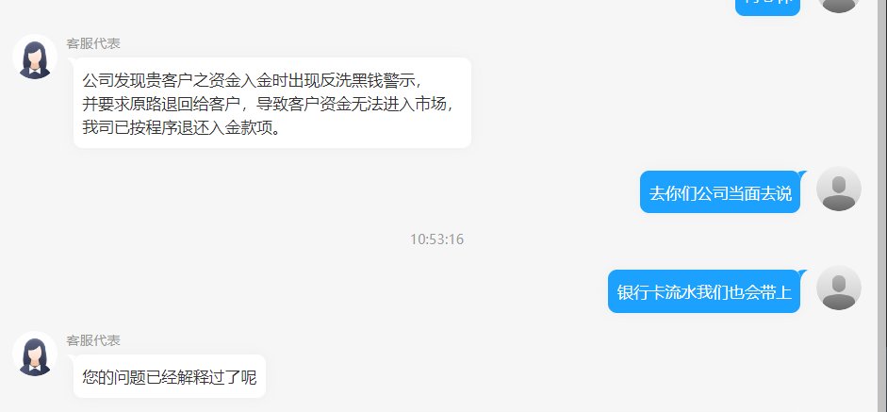The width and height of the screenshot is (887, 412).
Task: Click the agent avatar beside the anti-money-laundering message
Action: pos(35,57)
